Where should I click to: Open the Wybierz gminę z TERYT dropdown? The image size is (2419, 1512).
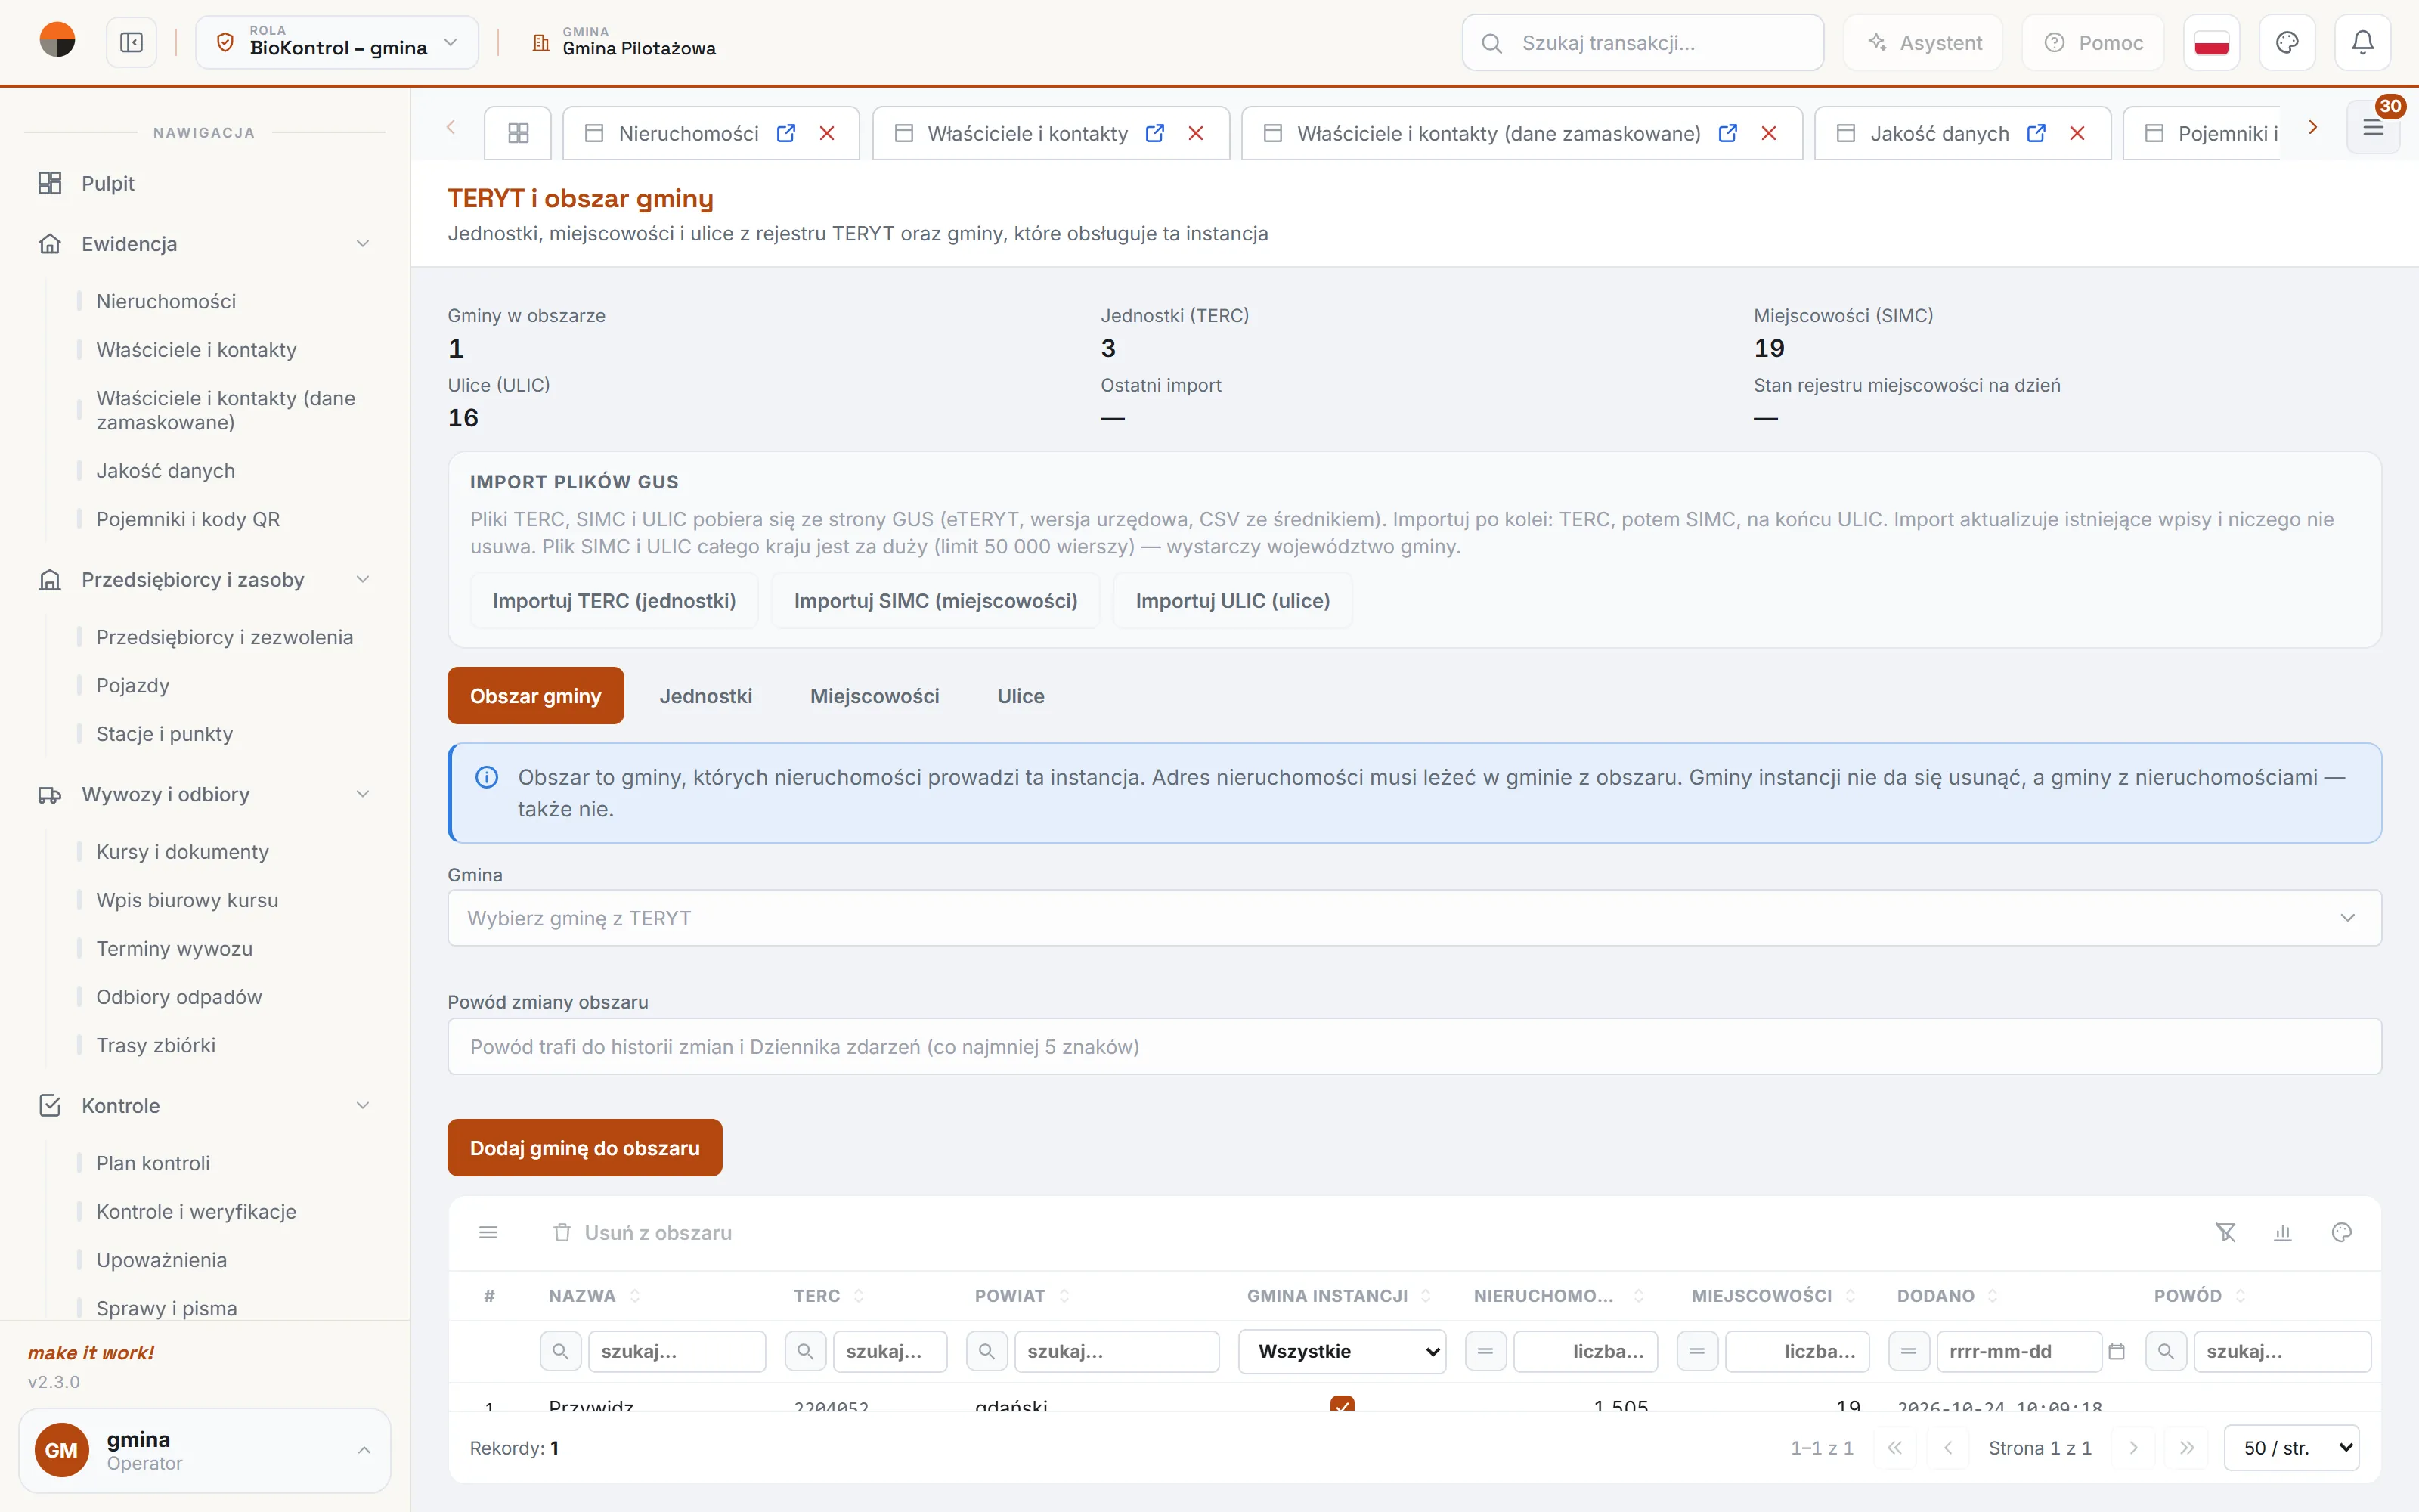(1414, 918)
